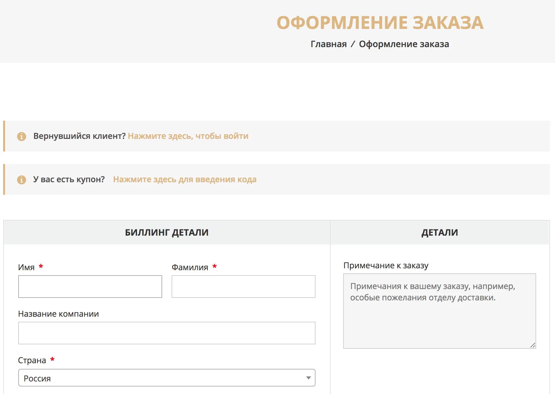Grab the textarea resize handle corner
Viewport: 555px width, 394px height.
tap(533, 345)
